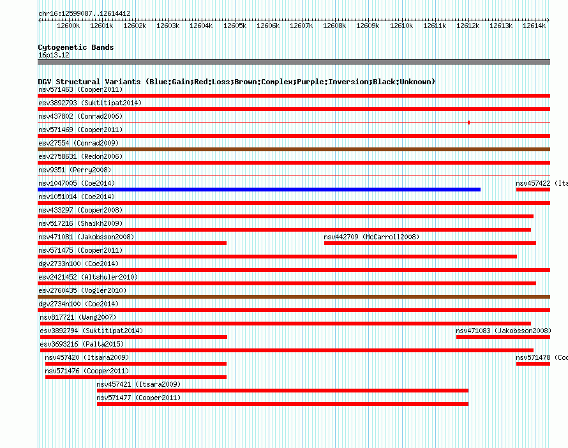568x448 pixels.
Task: Open the nsv571475 (Cooper2011) label
Action: point(80,250)
